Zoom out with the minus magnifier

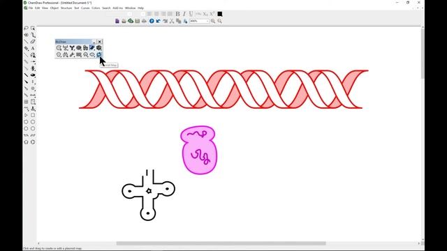tap(219, 21)
